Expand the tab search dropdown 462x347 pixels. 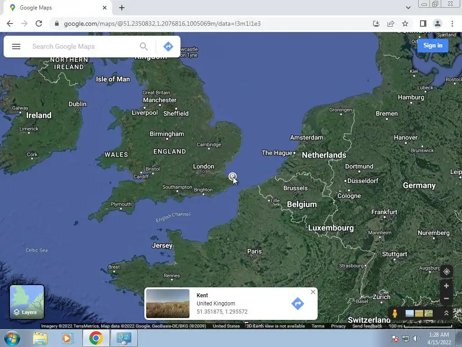pyautogui.click(x=408, y=8)
